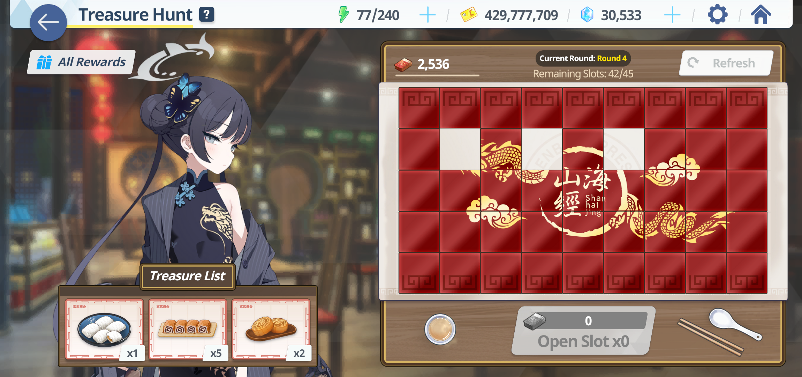The width and height of the screenshot is (802, 377).
Task: Add energy with the plus beside 77/240
Action: click(x=428, y=15)
